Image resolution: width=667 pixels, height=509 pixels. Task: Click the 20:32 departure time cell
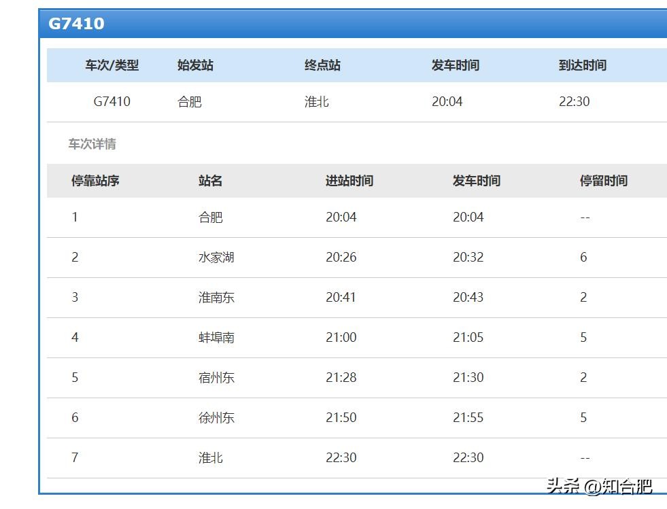click(468, 258)
